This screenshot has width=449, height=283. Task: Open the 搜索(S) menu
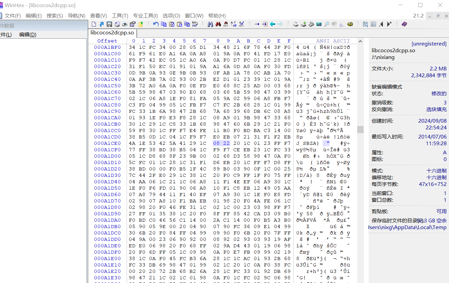(x=55, y=16)
